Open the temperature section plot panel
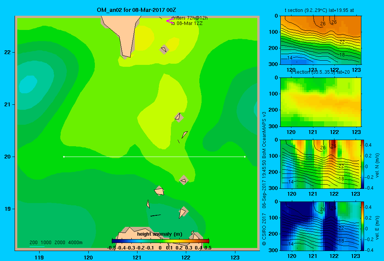 pyautogui.click(x=321, y=40)
